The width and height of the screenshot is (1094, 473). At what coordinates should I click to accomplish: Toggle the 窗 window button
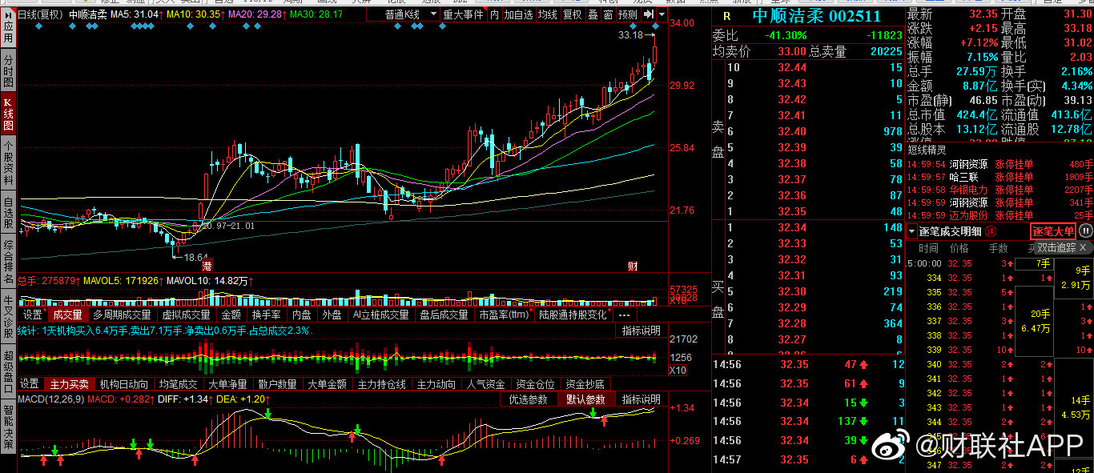coord(609,14)
